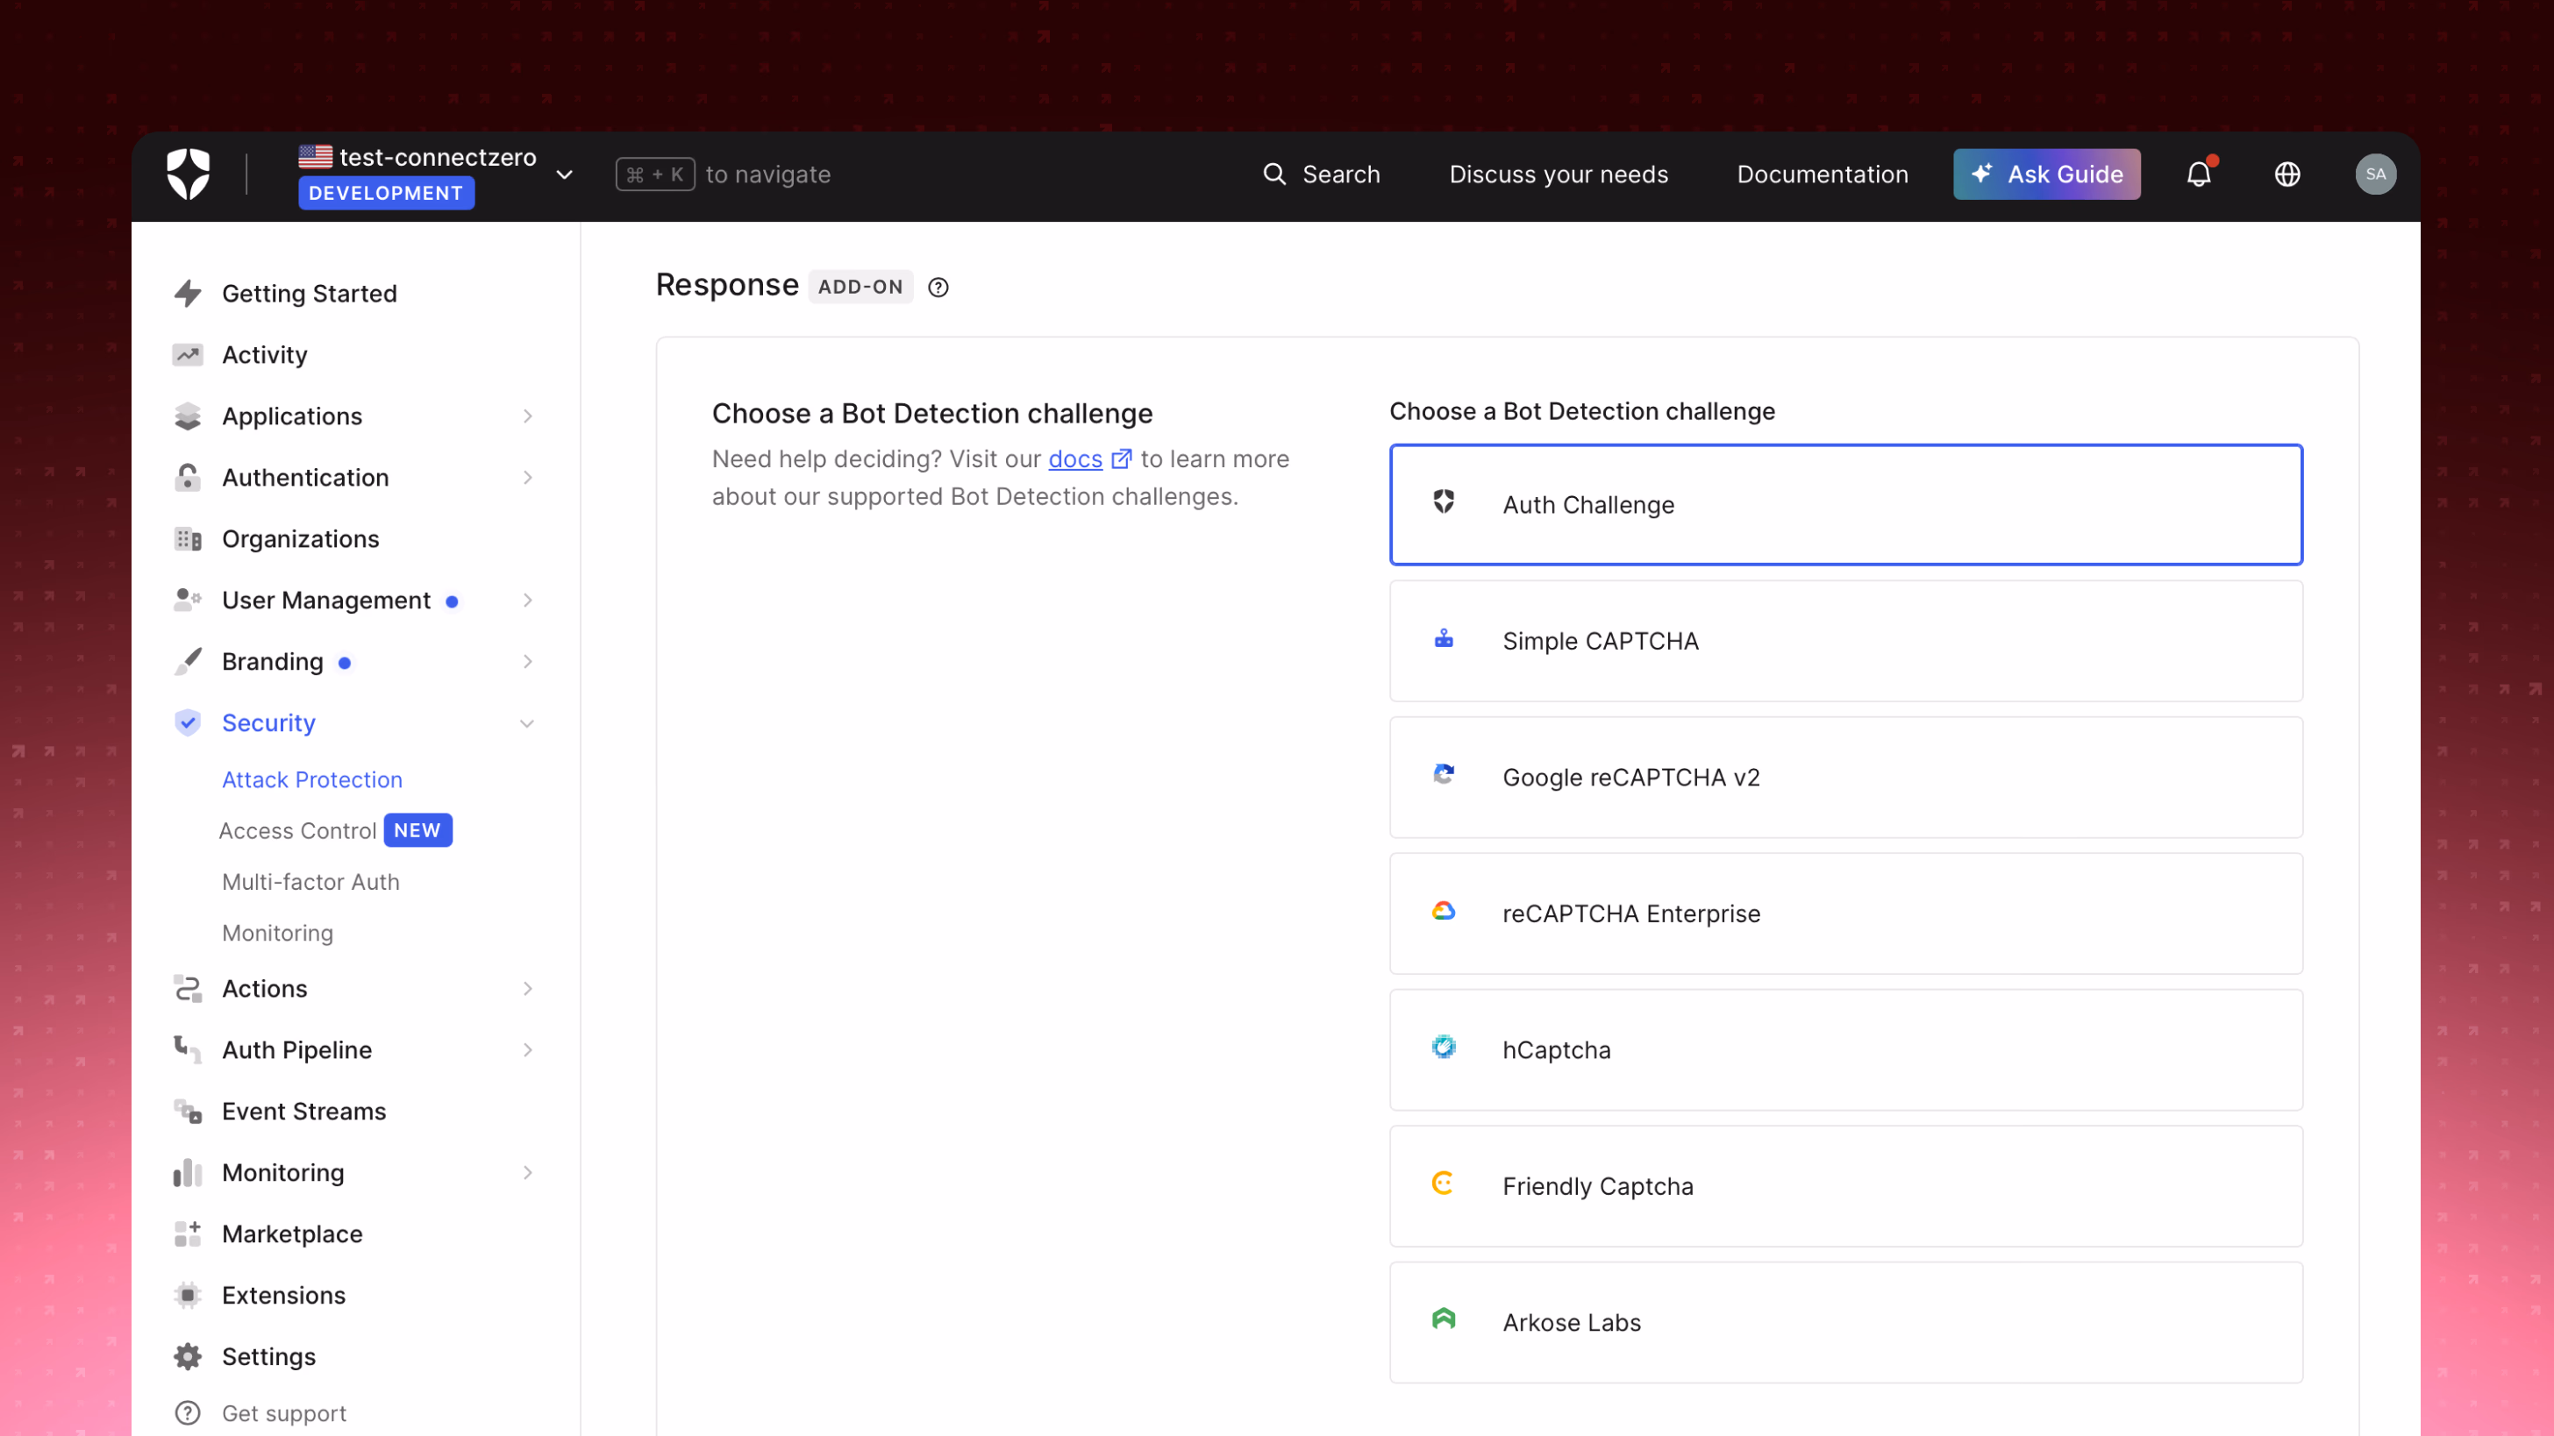
Task: Follow the docs hyperlink
Action: click(x=1074, y=459)
